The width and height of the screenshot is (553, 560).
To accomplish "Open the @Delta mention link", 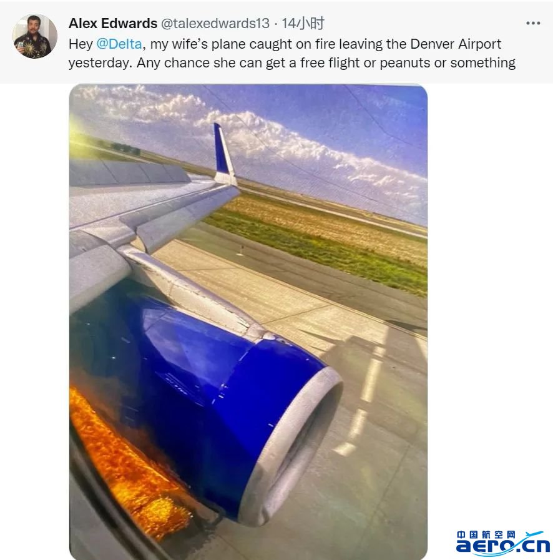I will [119, 44].
